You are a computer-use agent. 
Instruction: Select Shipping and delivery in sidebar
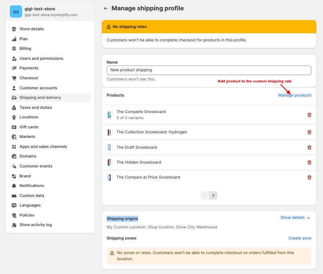tap(40, 98)
